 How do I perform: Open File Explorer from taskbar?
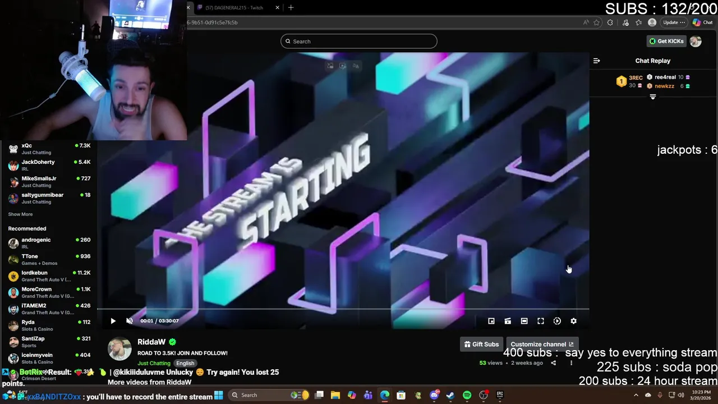click(335, 395)
